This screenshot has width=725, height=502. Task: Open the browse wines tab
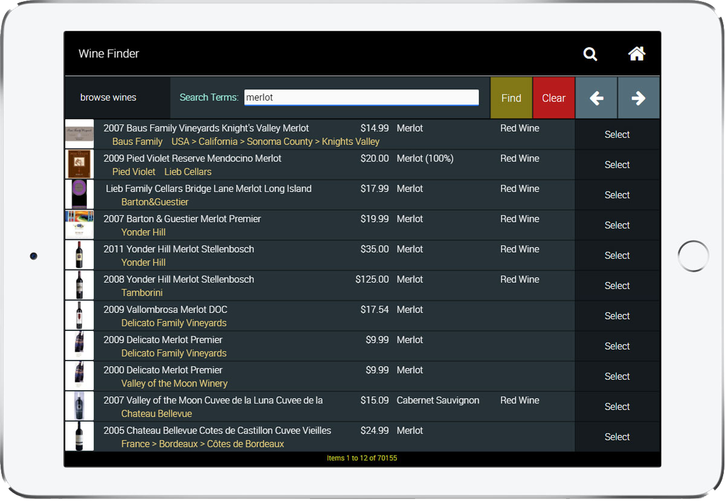point(108,97)
